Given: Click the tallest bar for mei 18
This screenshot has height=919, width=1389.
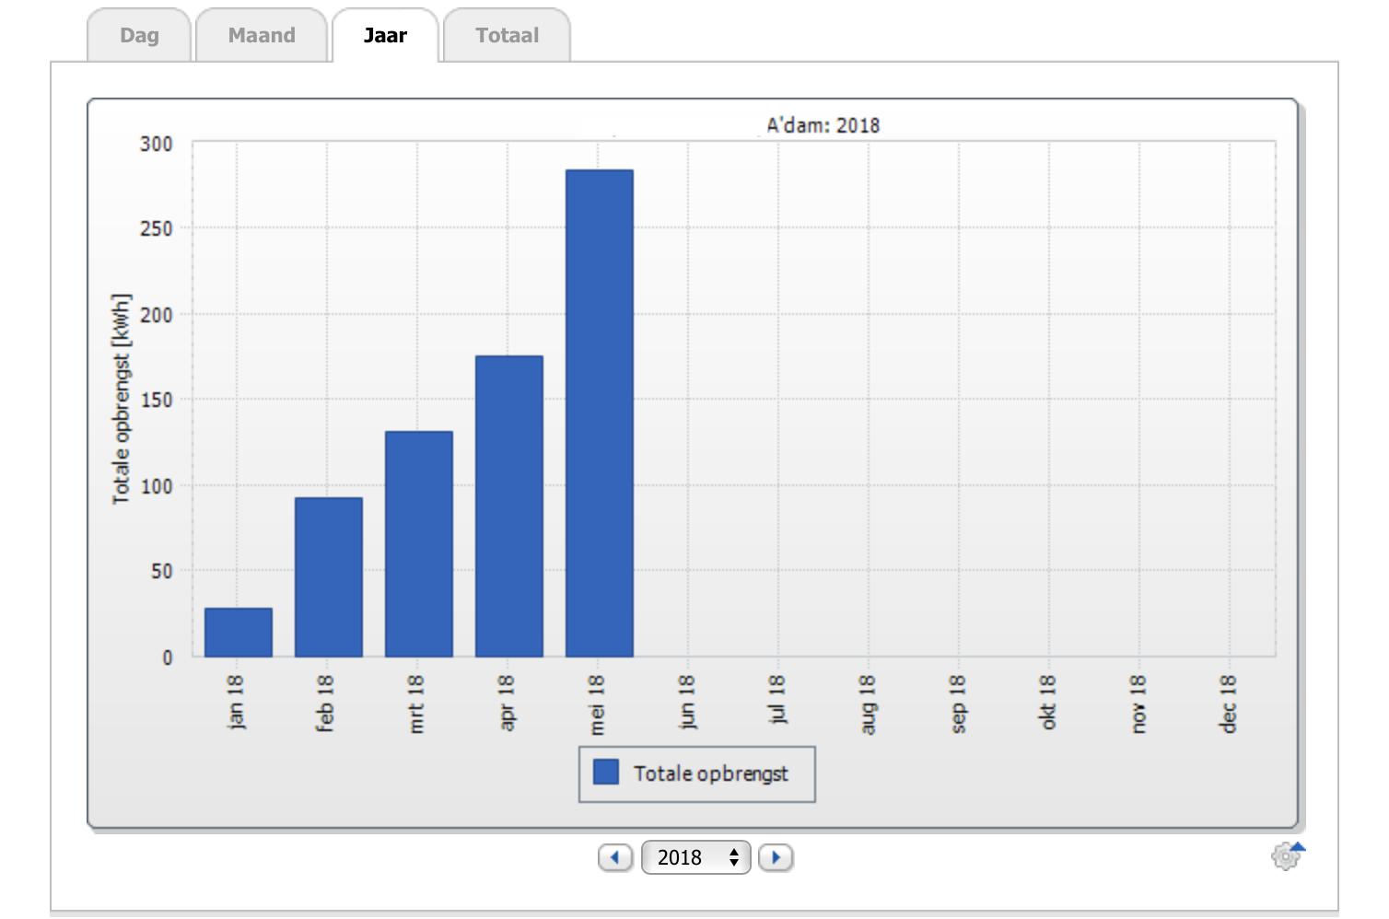Looking at the screenshot, I should [x=599, y=413].
